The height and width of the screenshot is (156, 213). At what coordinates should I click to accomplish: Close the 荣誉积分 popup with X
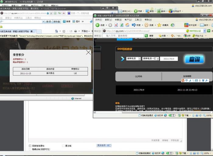point(89,52)
